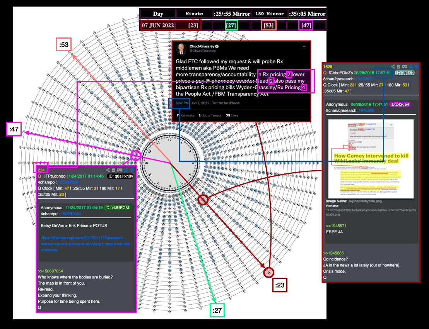Open the quoted 8chan post link 1945685
The height and width of the screenshot is (329, 429).
(x=366, y=110)
